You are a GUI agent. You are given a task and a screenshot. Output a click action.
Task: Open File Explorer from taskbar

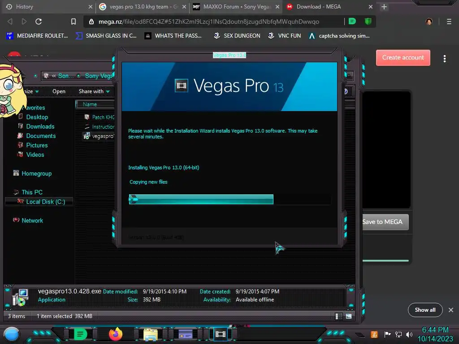coord(151,334)
